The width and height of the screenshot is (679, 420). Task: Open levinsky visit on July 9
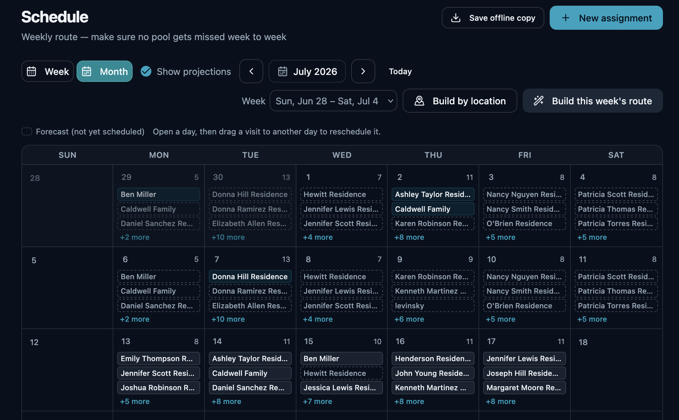click(433, 306)
